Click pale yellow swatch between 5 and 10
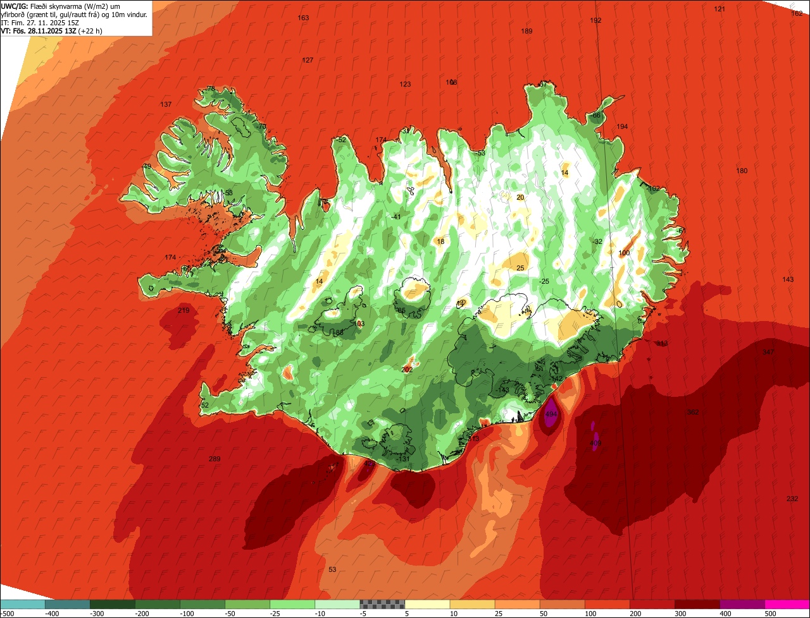Screen dimensions: 810x618 (x=427, y=605)
